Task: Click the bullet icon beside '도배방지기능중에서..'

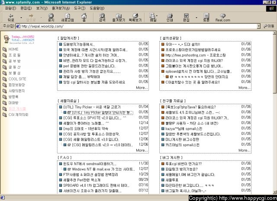Action: [61, 44]
